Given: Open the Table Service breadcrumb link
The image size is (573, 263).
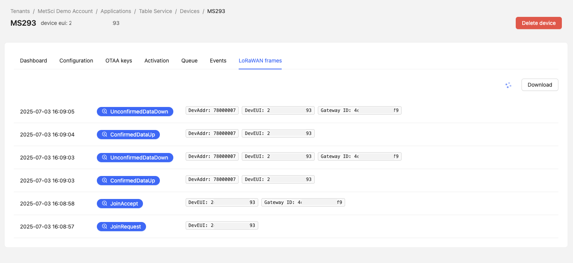Looking at the screenshot, I should [x=155, y=11].
